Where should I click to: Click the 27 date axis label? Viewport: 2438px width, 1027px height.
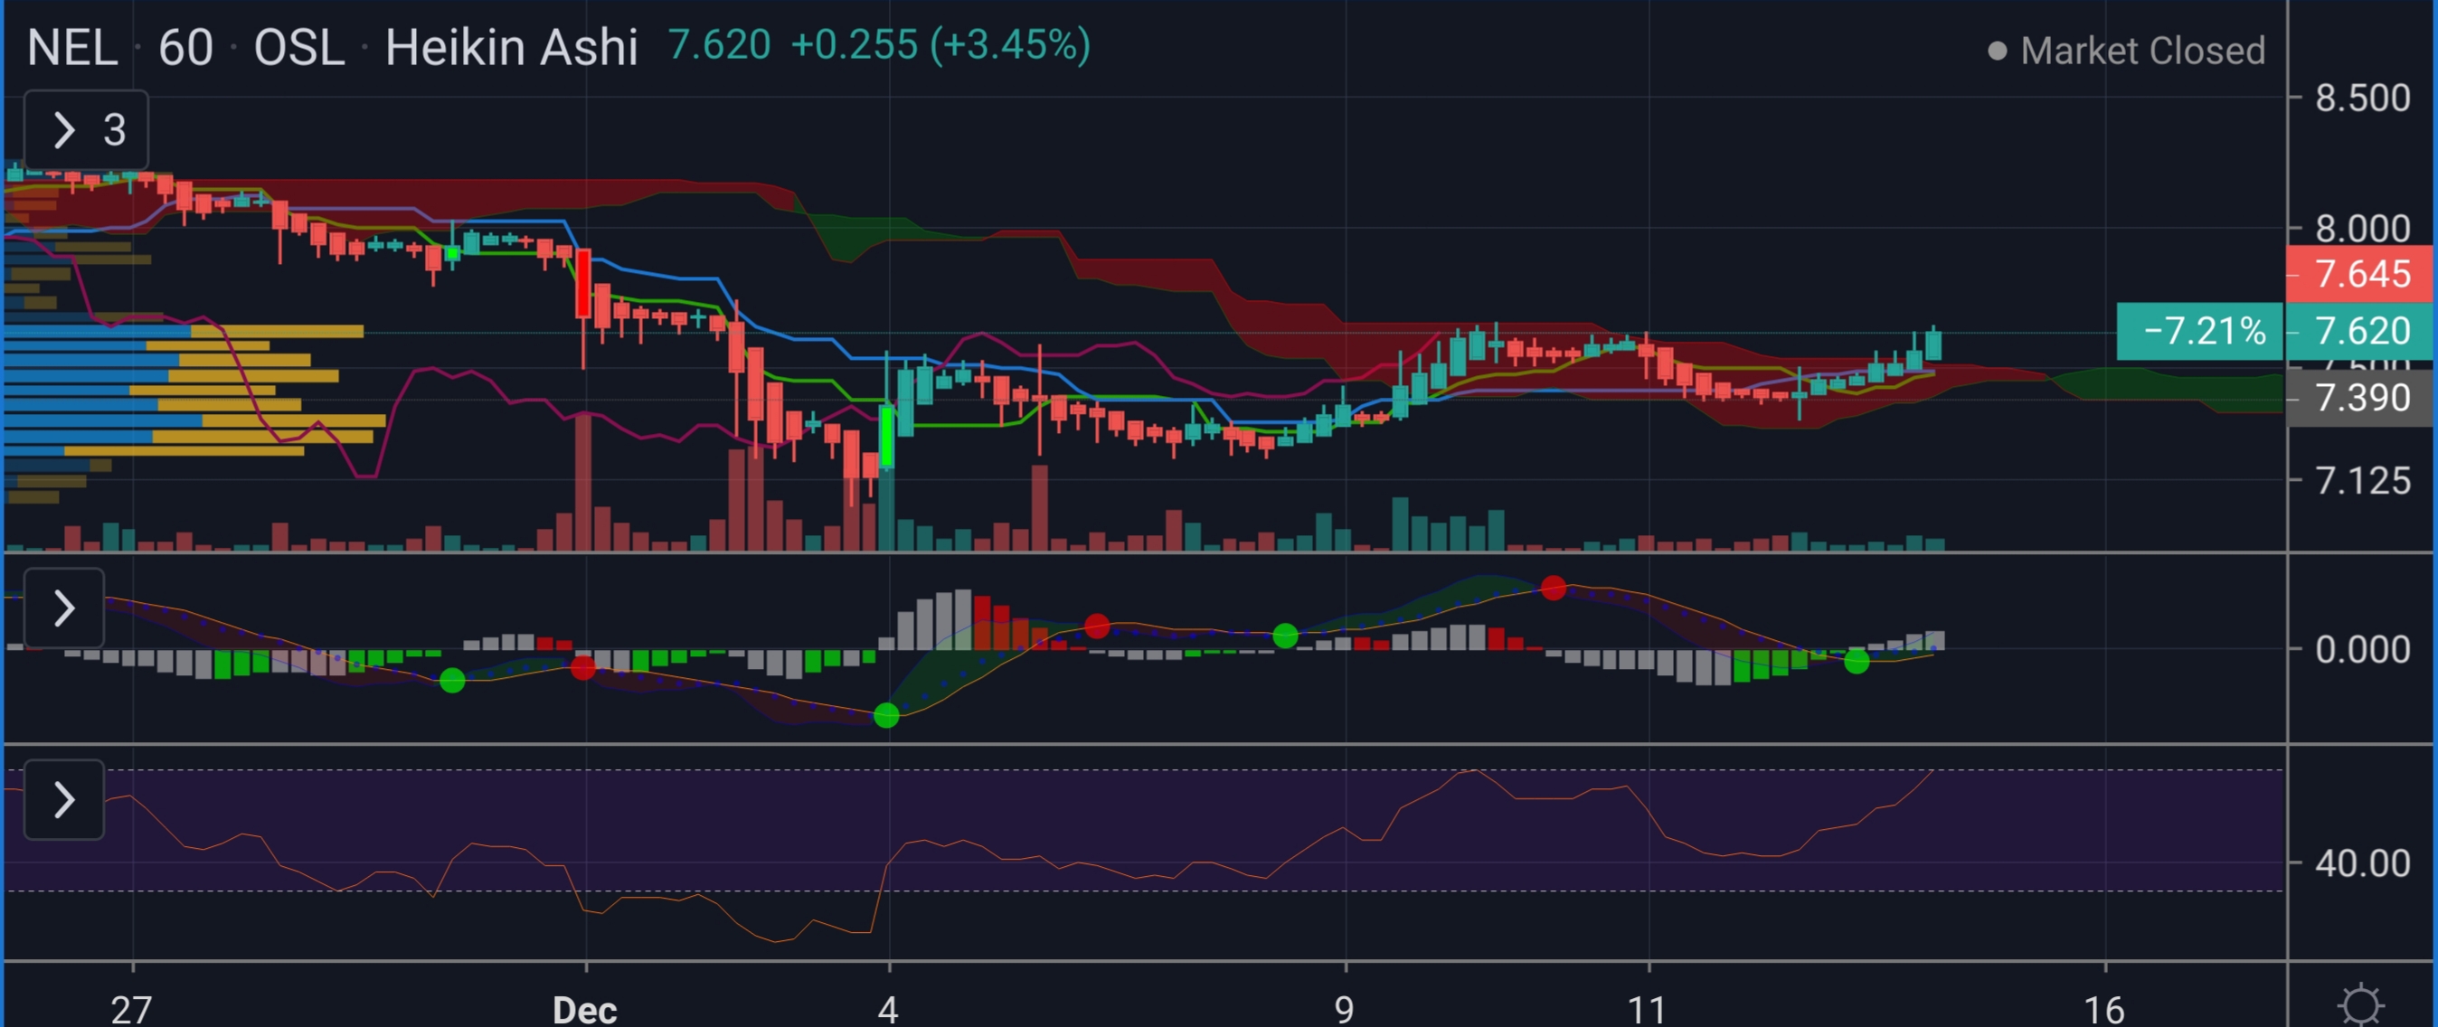131,1009
